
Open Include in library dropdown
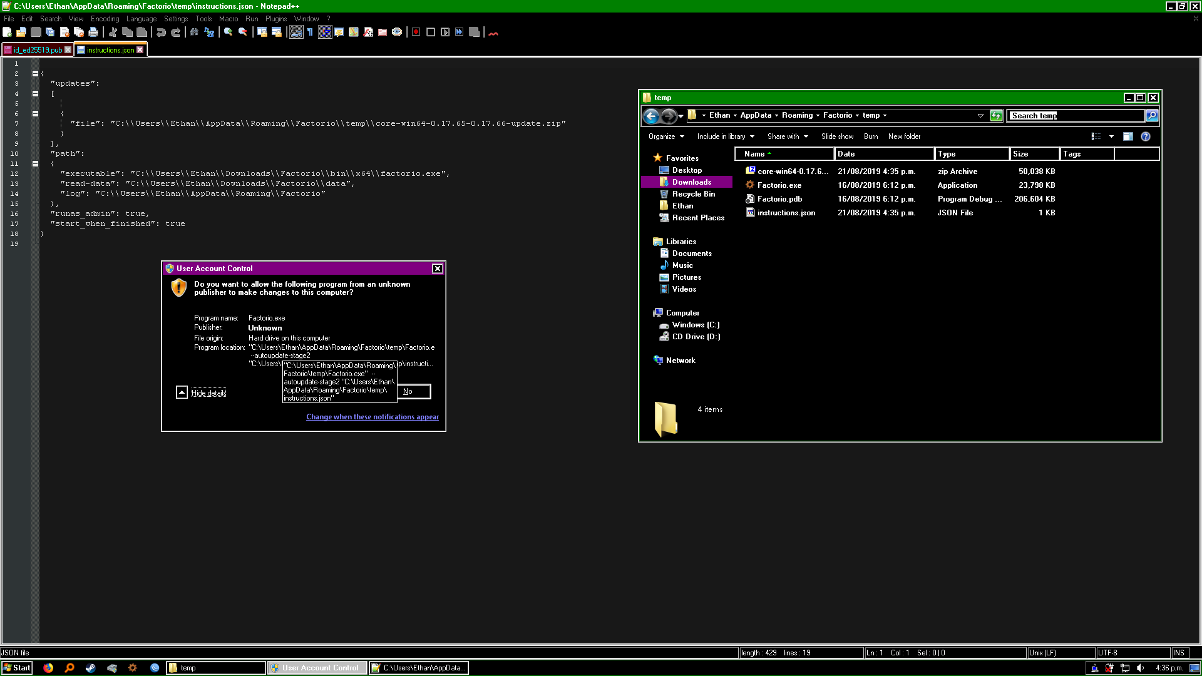tap(726, 136)
